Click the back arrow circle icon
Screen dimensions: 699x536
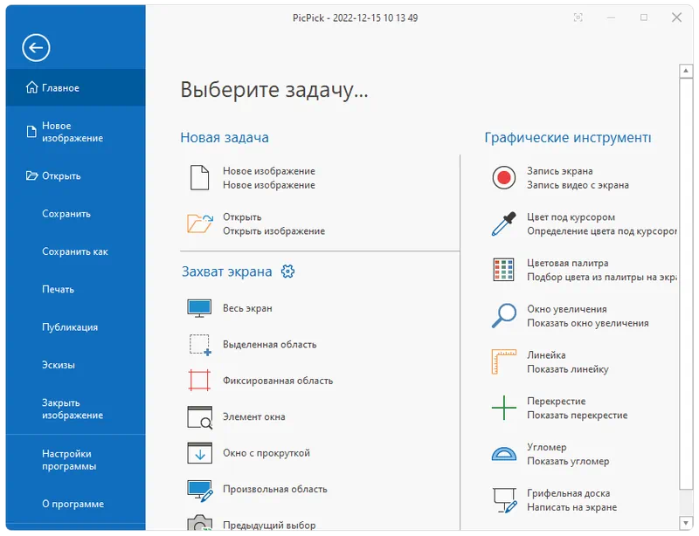(x=36, y=48)
